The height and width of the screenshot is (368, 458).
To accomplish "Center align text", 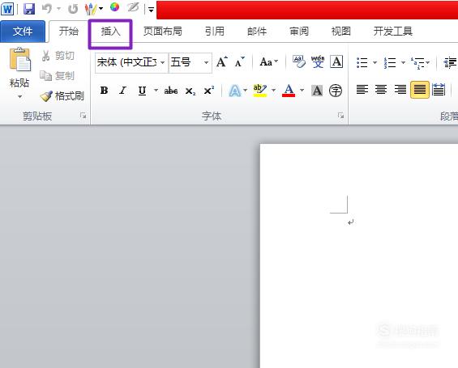I will [381, 90].
